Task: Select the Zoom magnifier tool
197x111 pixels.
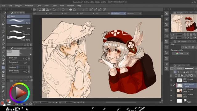Action: point(3,16)
